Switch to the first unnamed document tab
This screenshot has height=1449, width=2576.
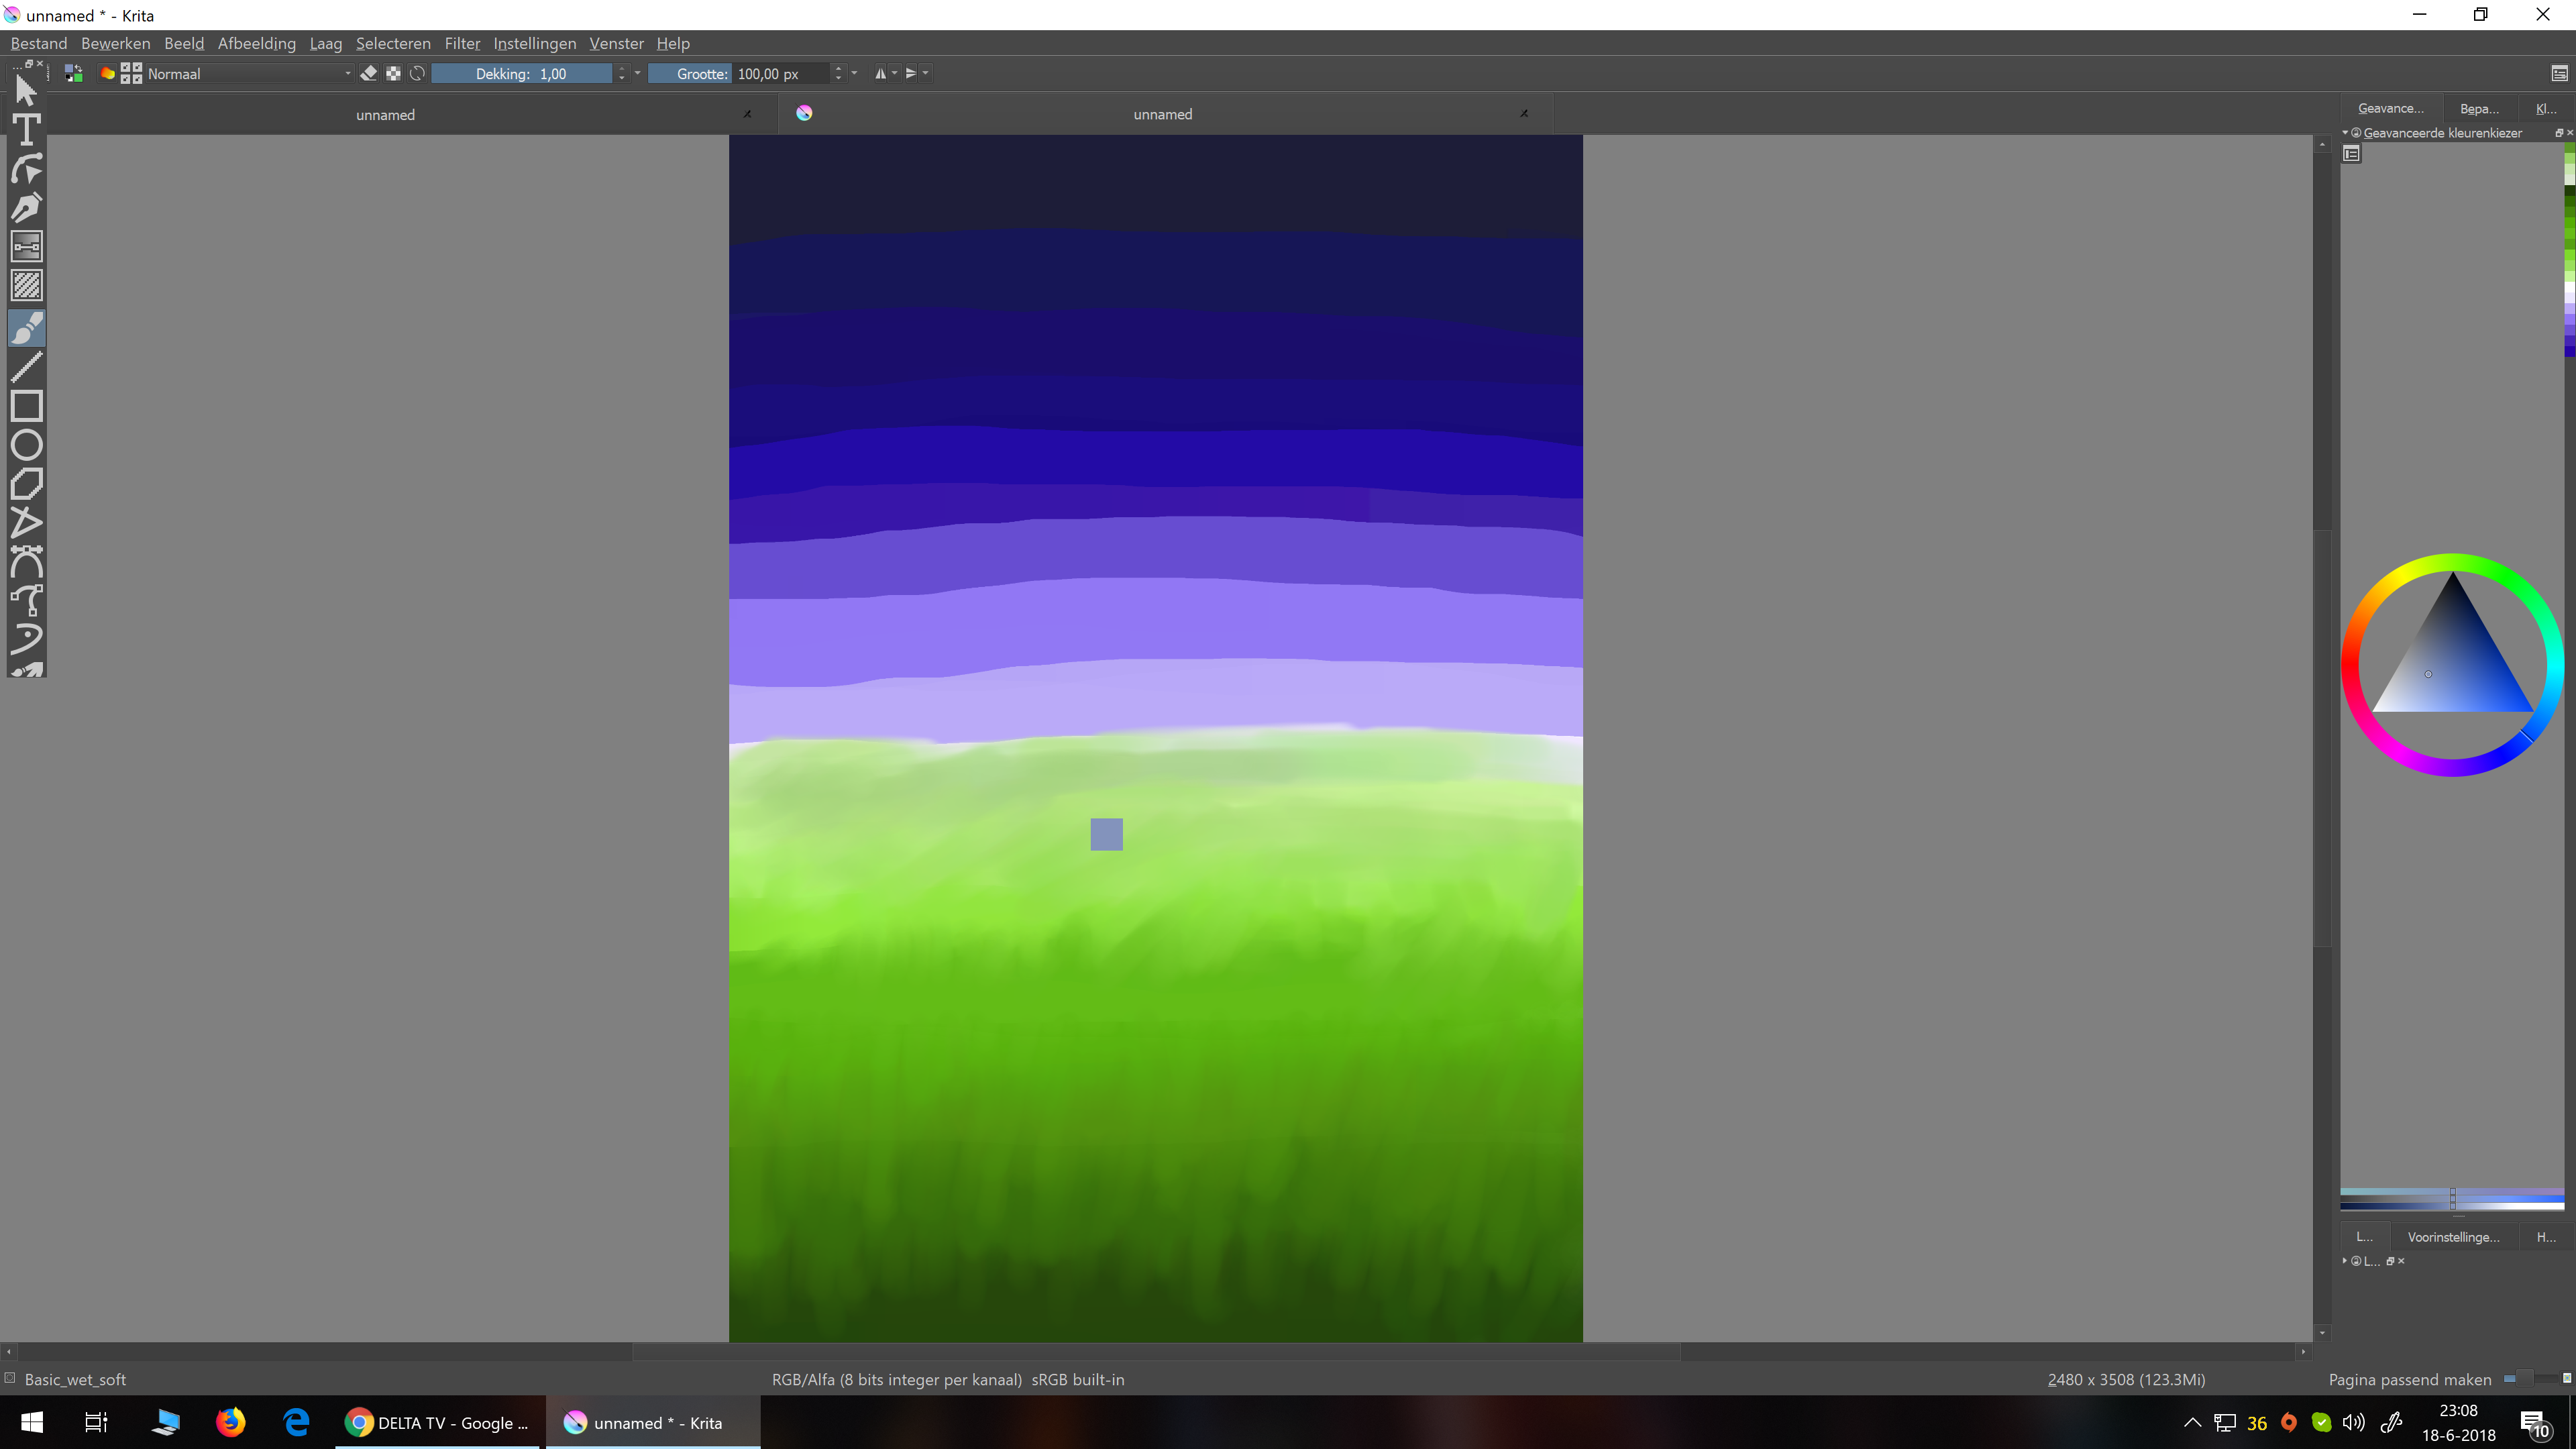[x=385, y=115]
